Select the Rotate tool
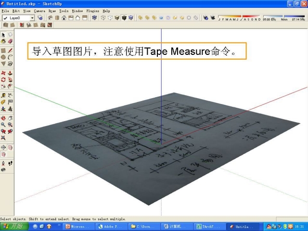 tap(3, 79)
